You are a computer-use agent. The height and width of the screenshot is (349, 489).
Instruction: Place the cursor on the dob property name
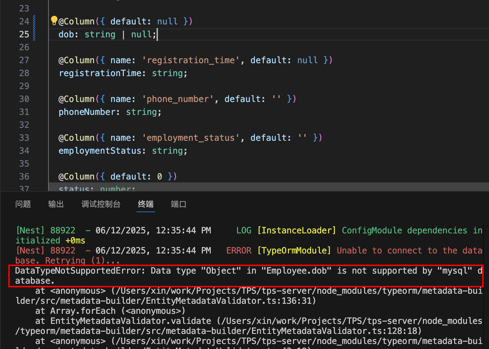(66, 34)
